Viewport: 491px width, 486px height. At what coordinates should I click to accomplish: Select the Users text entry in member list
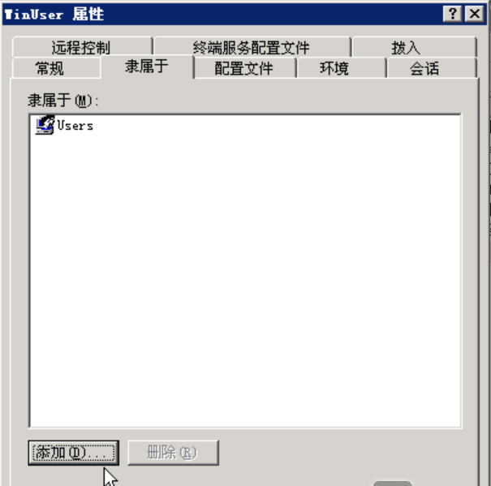pos(75,126)
